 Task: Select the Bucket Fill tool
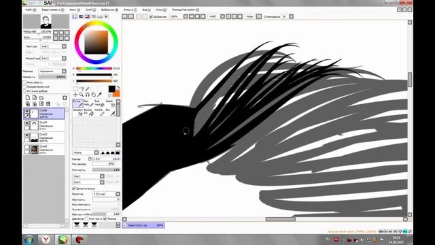click(x=88, y=112)
